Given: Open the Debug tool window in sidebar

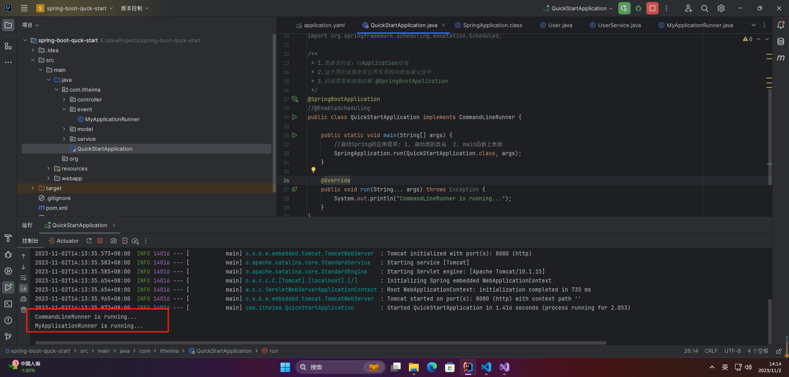Looking at the screenshot, I should tap(8, 255).
